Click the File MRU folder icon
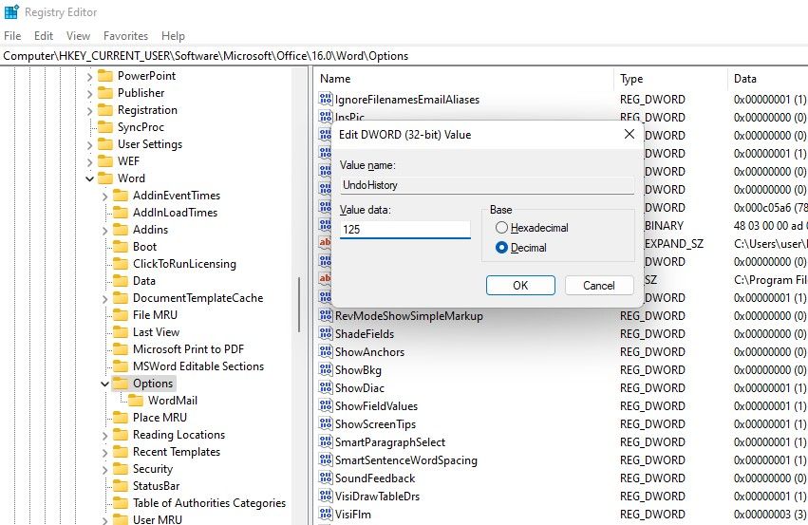Image resolution: width=808 pixels, height=525 pixels. (x=120, y=315)
